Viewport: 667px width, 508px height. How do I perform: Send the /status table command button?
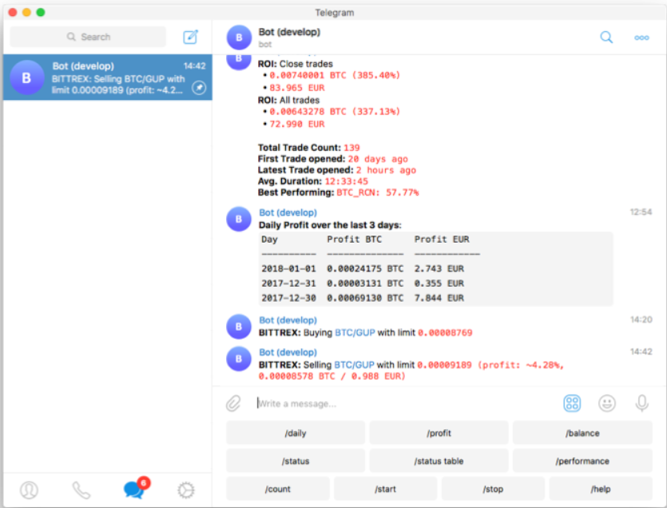click(x=439, y=461)
